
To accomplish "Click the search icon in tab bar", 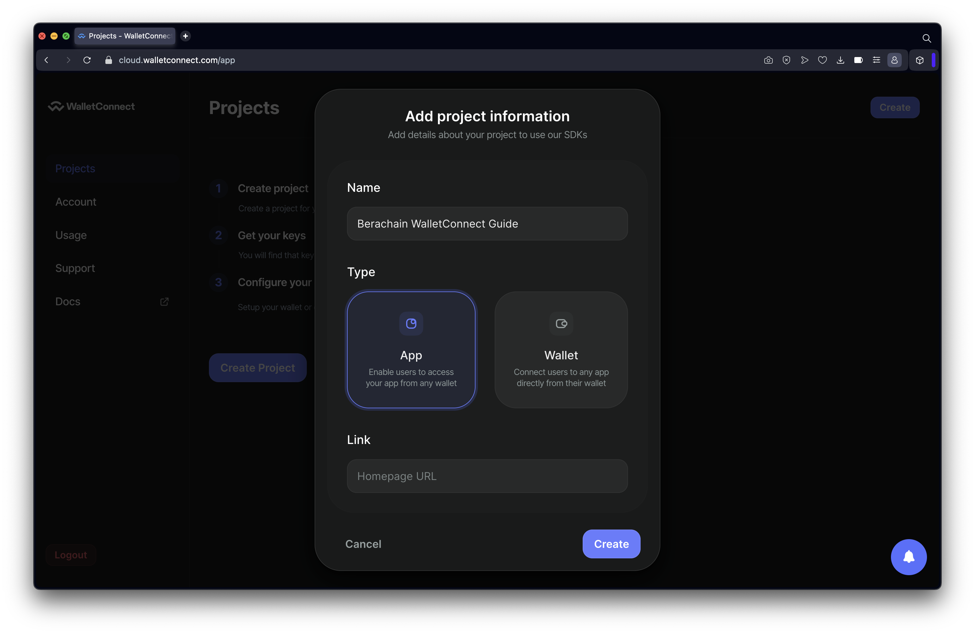I will pos(926,38).
